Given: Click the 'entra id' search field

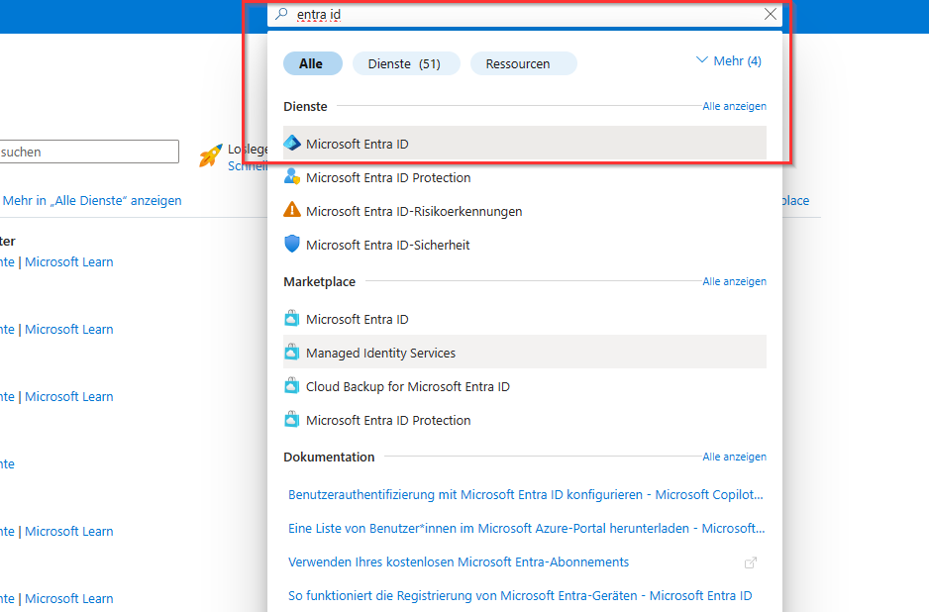Looking at the screenshot, I should pos(524,14).
